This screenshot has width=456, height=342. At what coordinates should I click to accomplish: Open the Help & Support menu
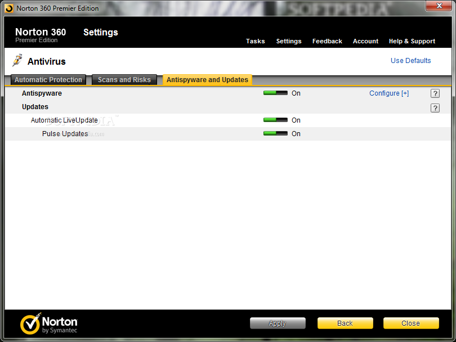(x=412, y=41)
